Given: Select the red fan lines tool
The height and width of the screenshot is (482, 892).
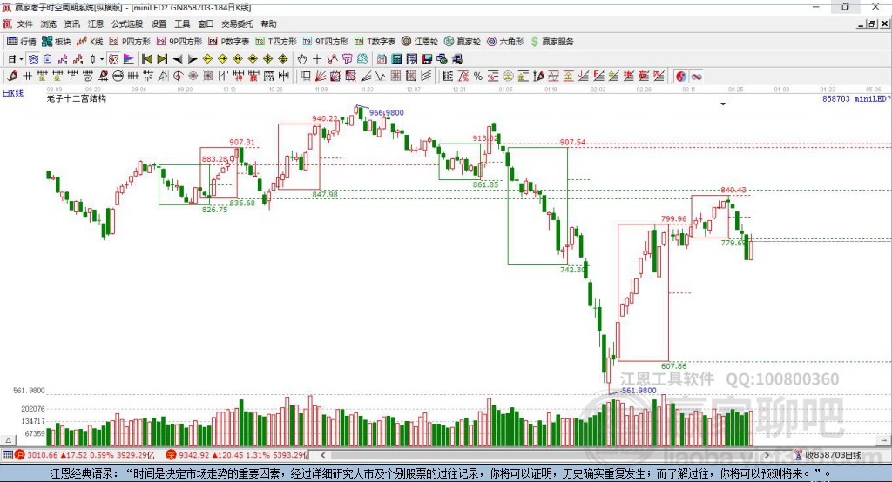Looking at the screenshot, I should (321, 77).
